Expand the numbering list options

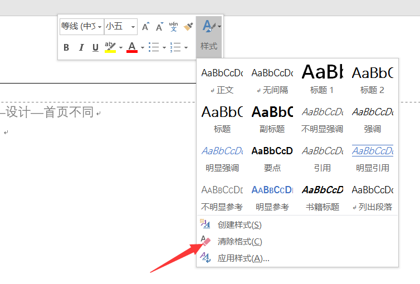[186, 48]
